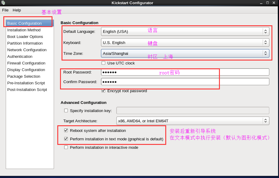Open the Default Language dropdown
The image size is (279, 178).
185,31
